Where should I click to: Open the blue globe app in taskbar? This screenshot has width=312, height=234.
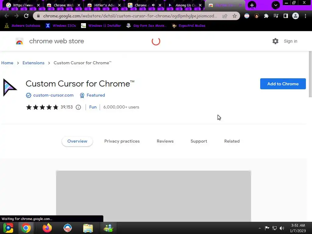click(68, 228)
